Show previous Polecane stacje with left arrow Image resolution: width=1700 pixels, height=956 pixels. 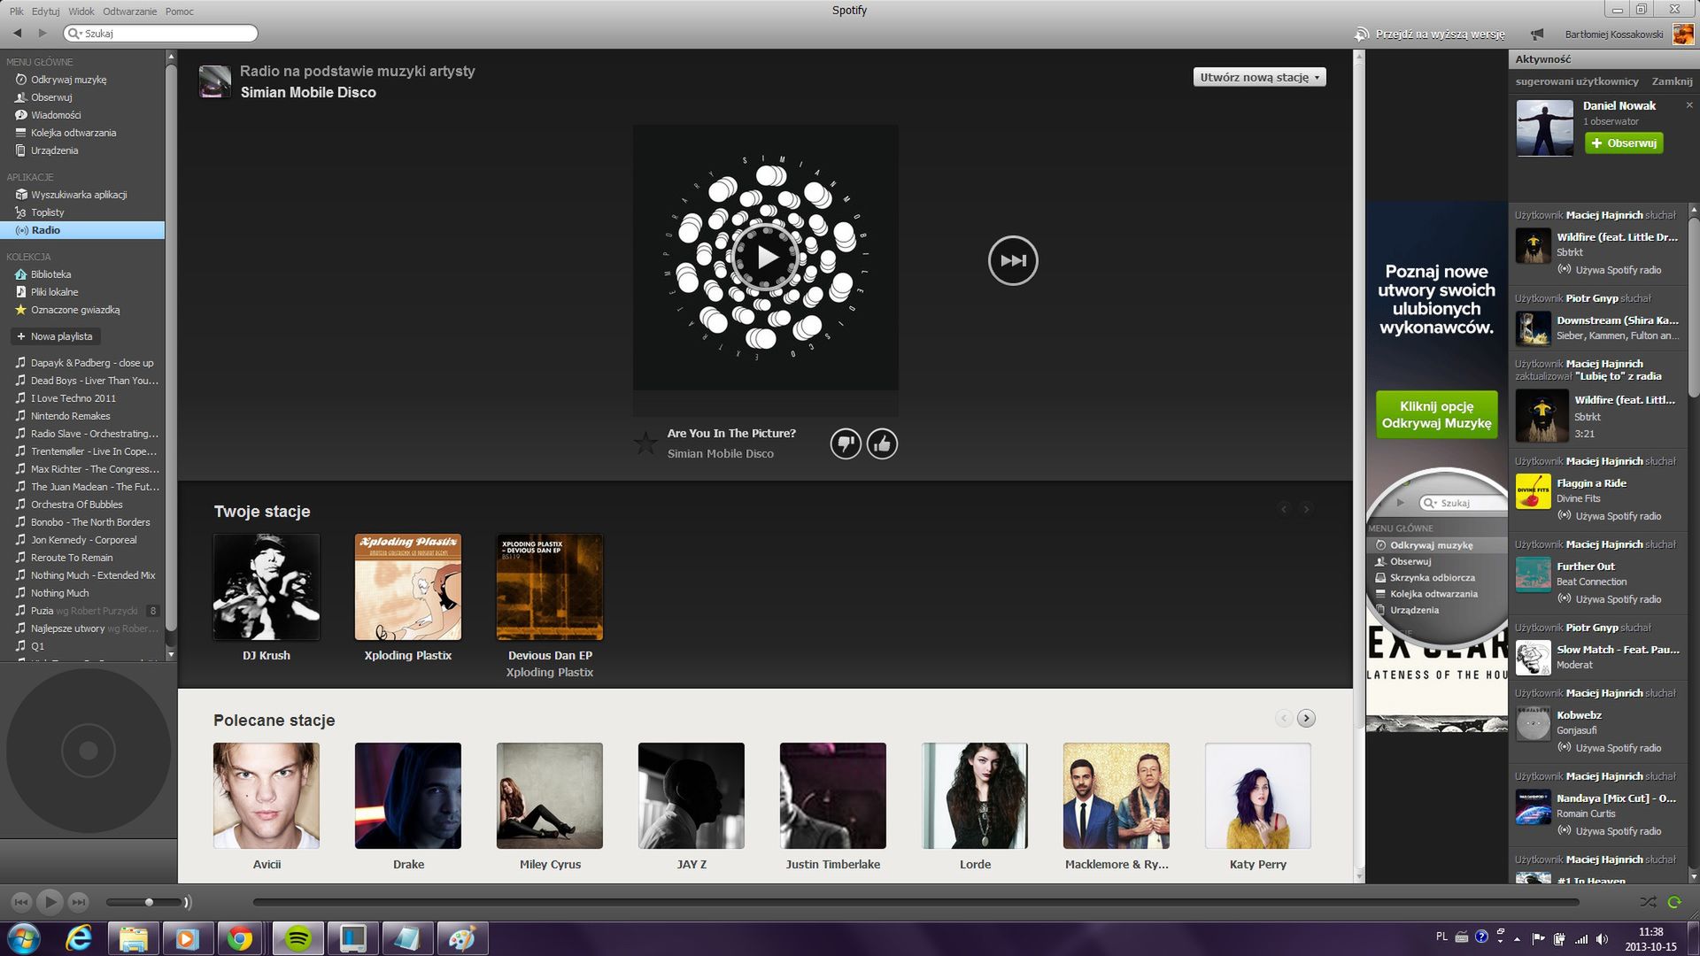click(1284, 718)
